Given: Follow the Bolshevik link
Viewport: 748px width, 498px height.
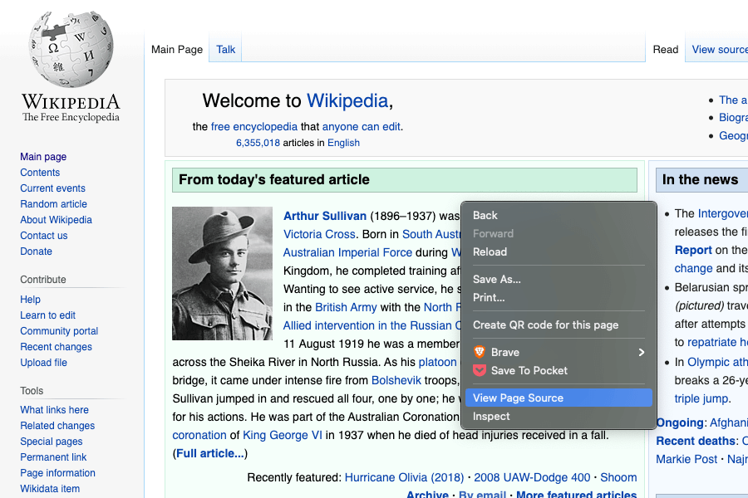Looking at the screenshot, I should pyautogui.click(x=396, y=380).
